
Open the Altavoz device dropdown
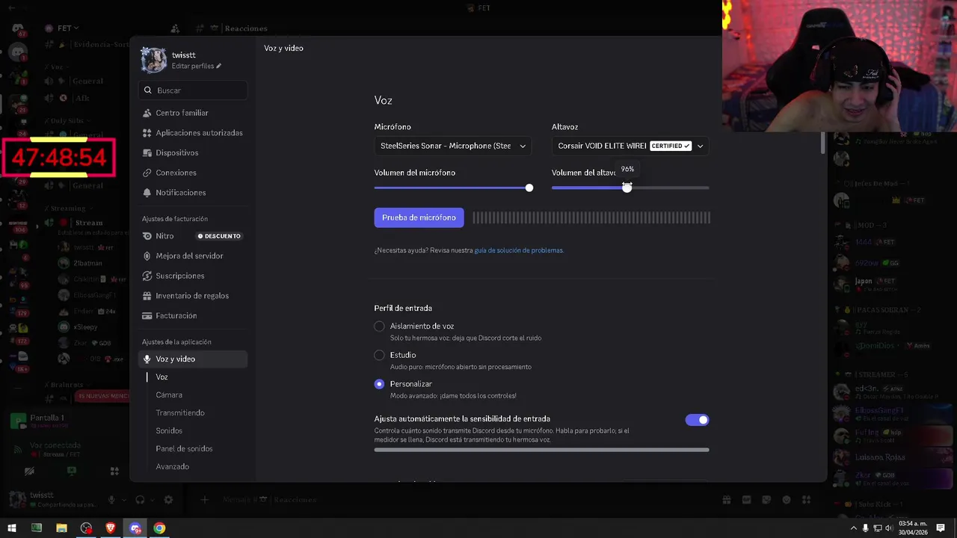(630, 146)
